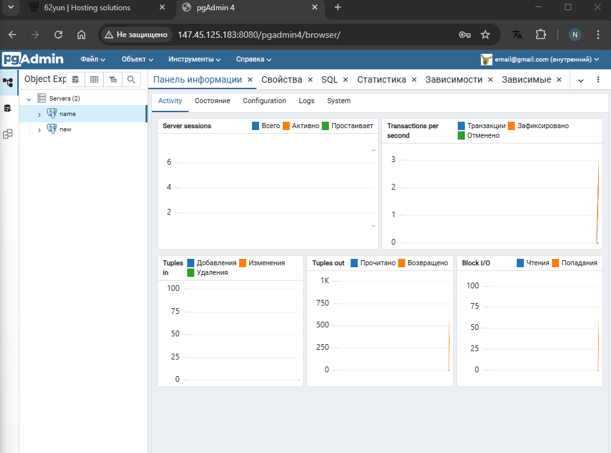Click the View Data table icon
This screenshot has height=453, width=611.
click(x=94, y=79)
